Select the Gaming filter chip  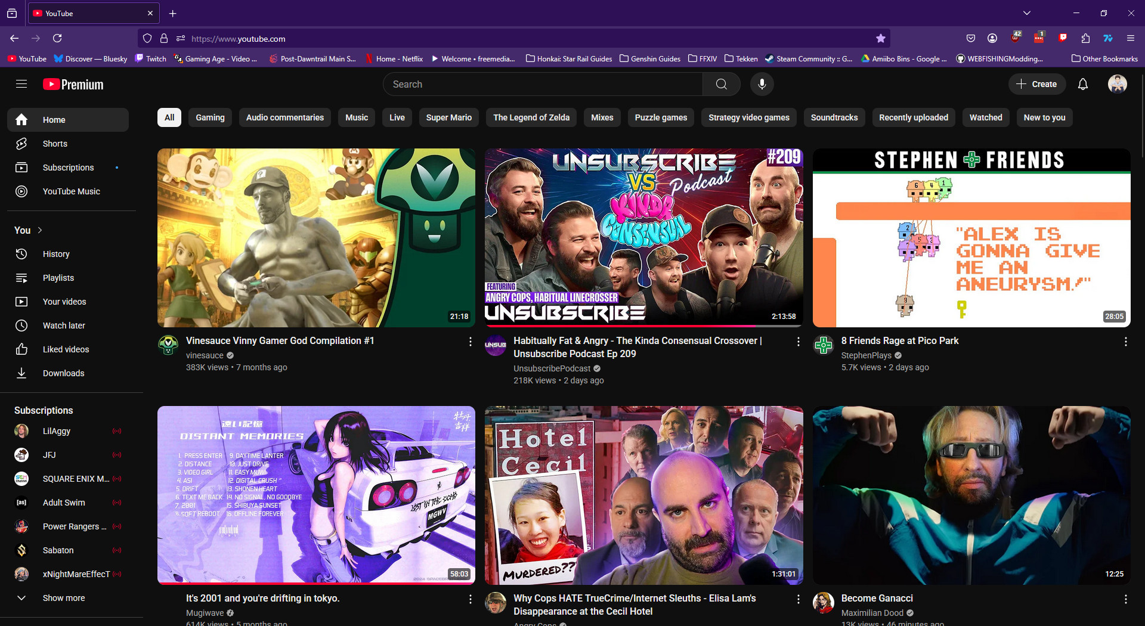click(x=210, y=117)
